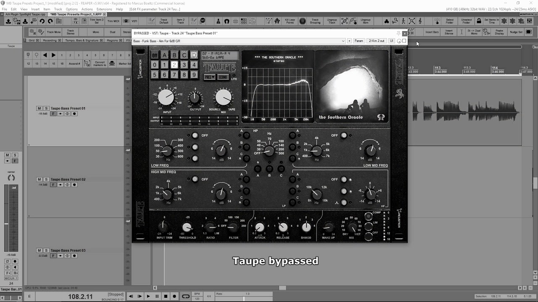Click the Peaks Display toolbar button

[x=499, y=32]
